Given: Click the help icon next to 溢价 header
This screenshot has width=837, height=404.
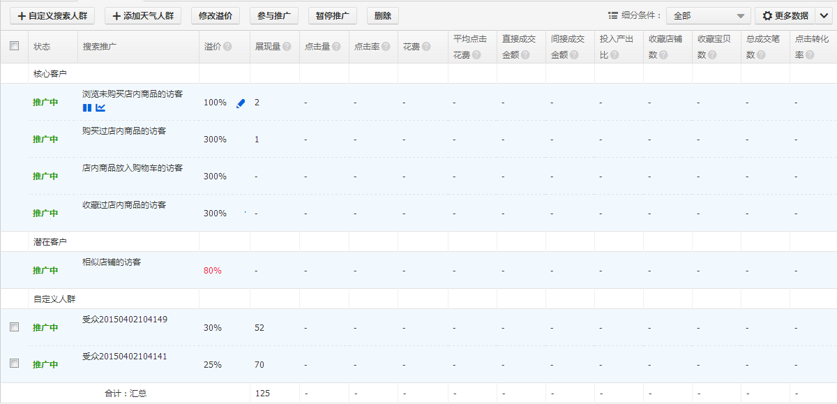Looking at the screenshot, I should point(227,47).
